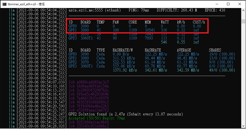Click Job a0880ca6d83ac3c7 line
Screen dimensions: 246x129
point(89,82)
